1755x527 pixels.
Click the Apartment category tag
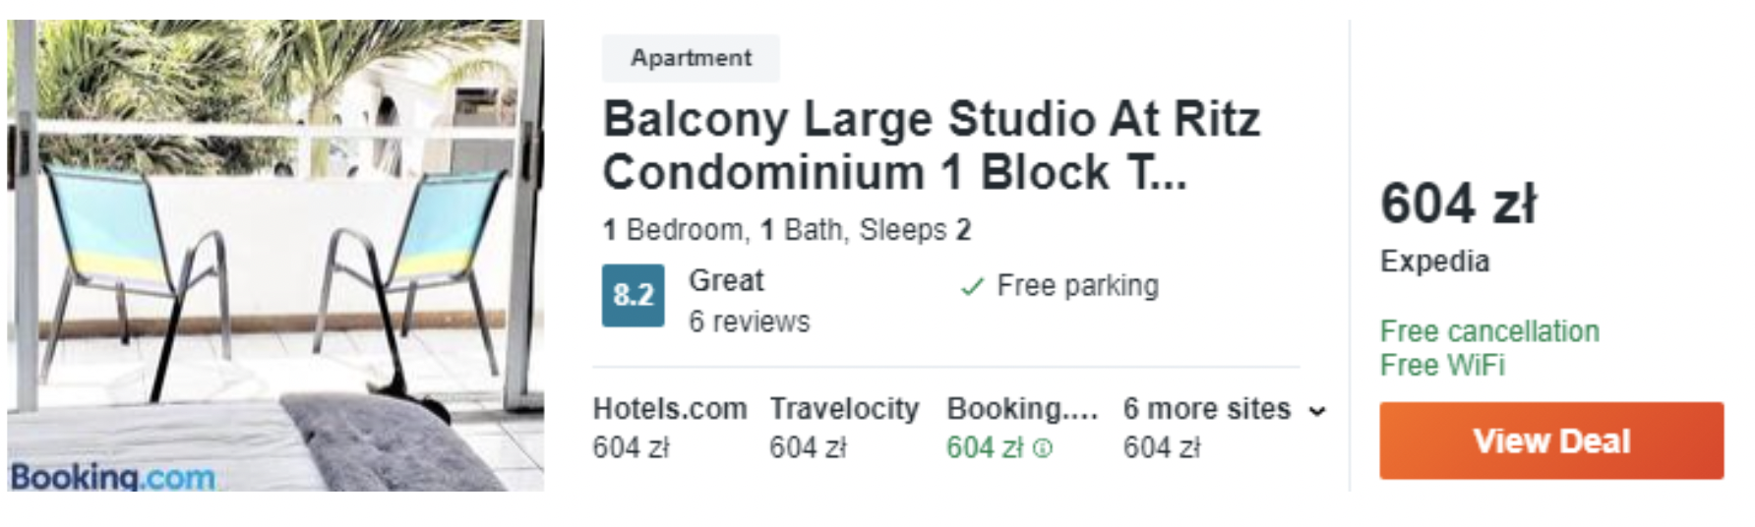[x=691, y=58]
